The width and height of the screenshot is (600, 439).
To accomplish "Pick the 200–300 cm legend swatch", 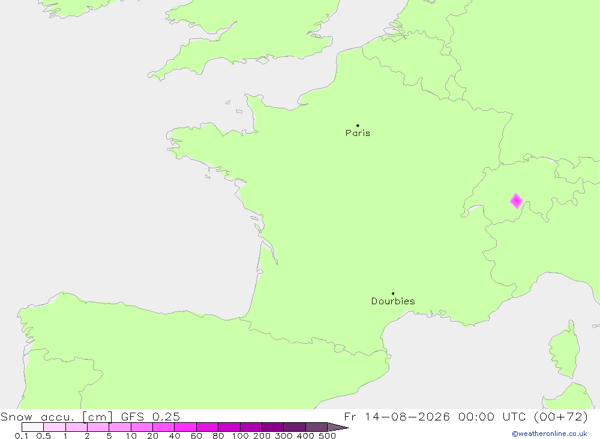I will [273, 427].
